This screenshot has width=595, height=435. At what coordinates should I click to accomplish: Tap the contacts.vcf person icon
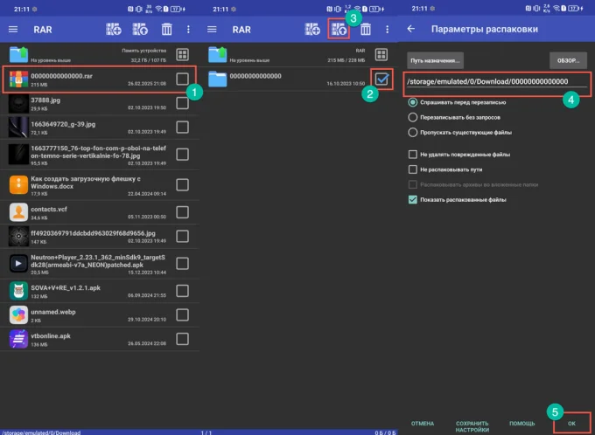pos(18,212)
